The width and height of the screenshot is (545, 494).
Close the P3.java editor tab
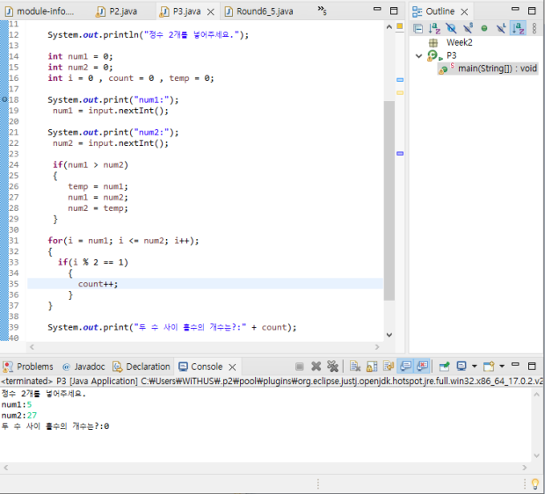click(211, 11)
